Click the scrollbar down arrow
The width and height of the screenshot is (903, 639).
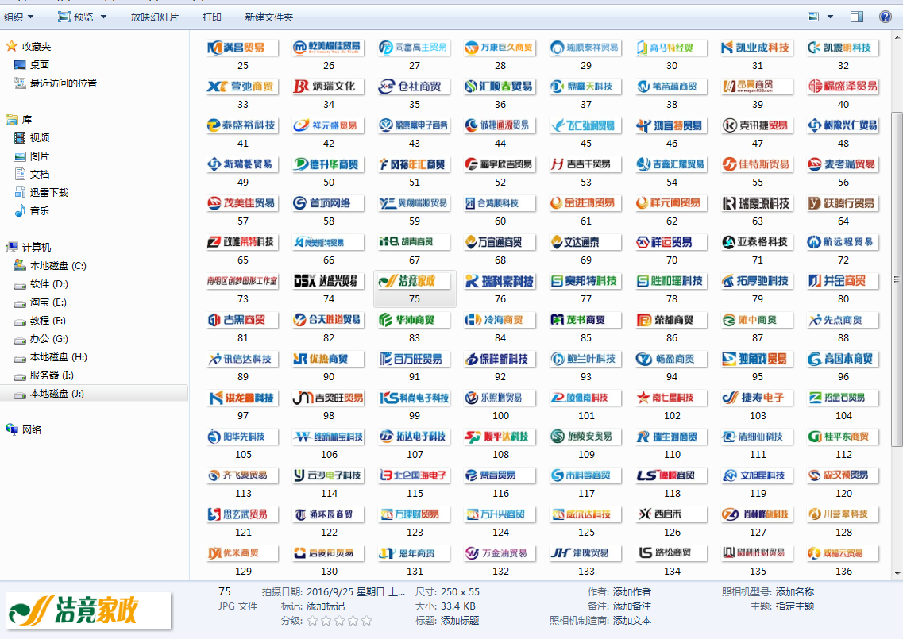pos(897,574)
